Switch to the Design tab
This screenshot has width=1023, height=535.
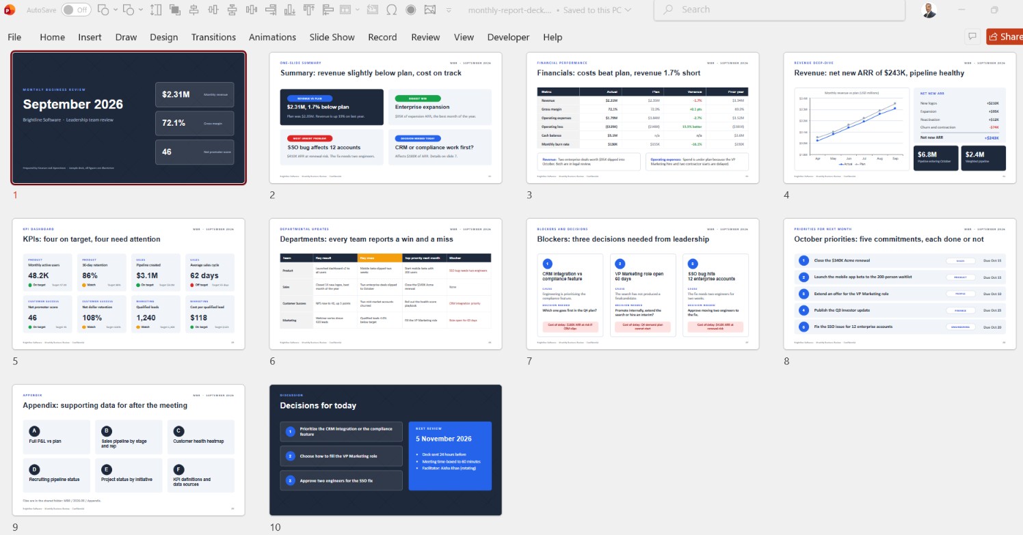coord(163,37)
